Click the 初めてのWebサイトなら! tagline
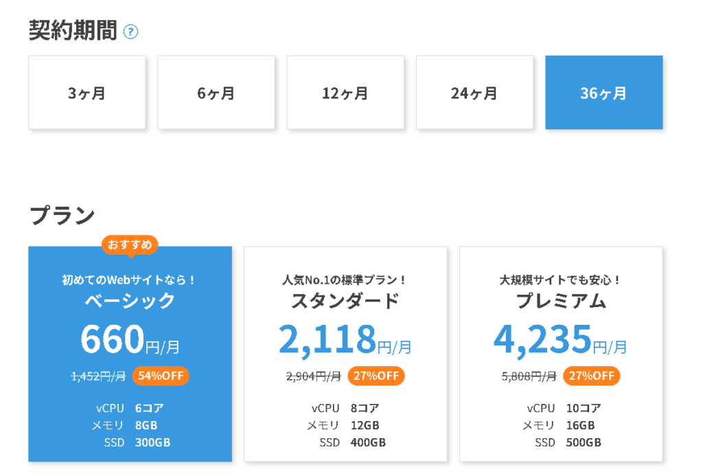This screenshot has width=703, height=476. coord(128,280)
